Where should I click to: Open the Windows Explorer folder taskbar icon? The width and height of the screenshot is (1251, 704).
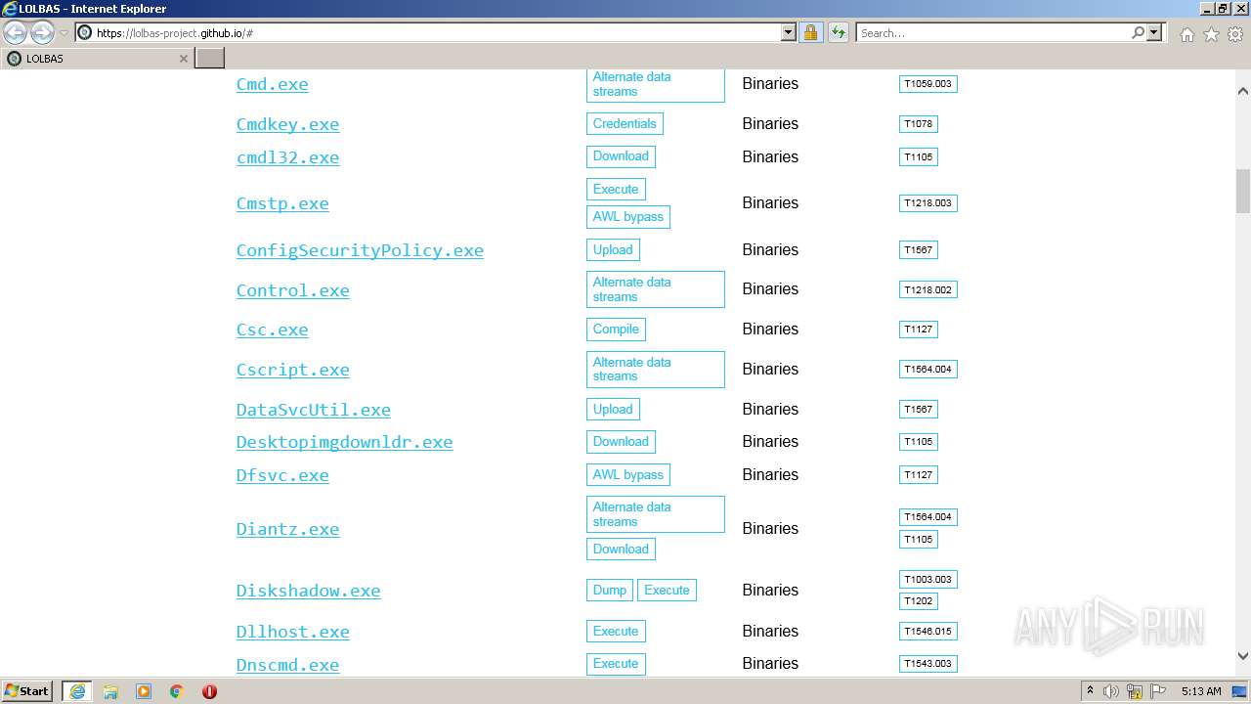point(110,691)
